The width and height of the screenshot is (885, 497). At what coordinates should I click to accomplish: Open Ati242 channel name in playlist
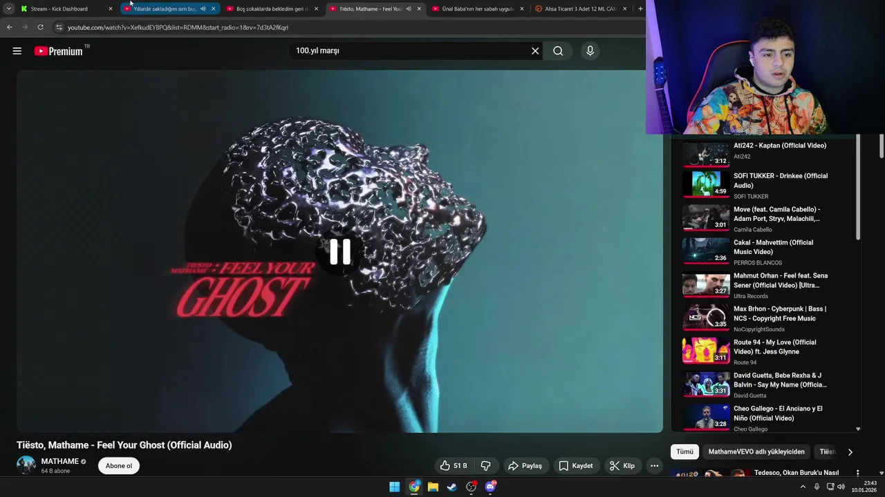click(742, 157)
